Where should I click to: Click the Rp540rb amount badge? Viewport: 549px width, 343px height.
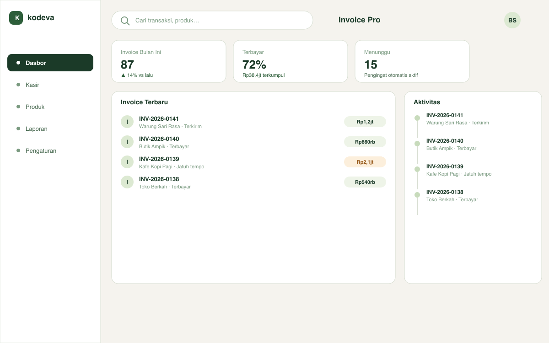click(365, 182)
